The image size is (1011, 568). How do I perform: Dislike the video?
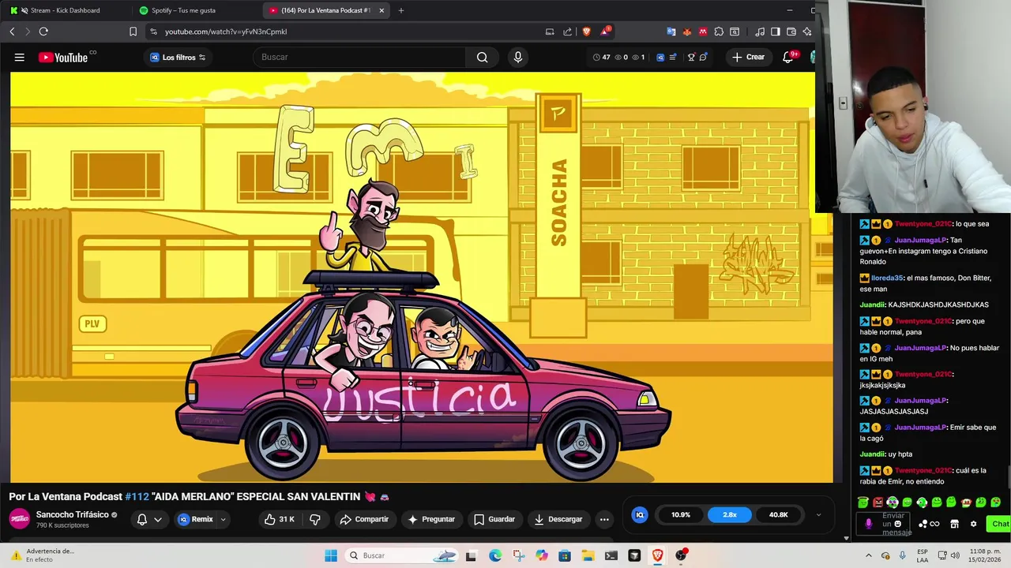click(315, 519)
